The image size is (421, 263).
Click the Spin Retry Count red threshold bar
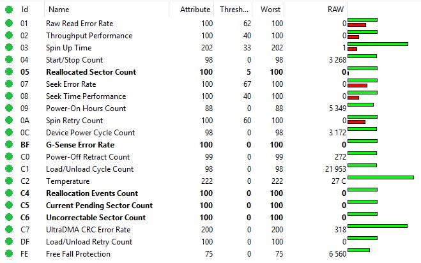click(x=356, y=122)
